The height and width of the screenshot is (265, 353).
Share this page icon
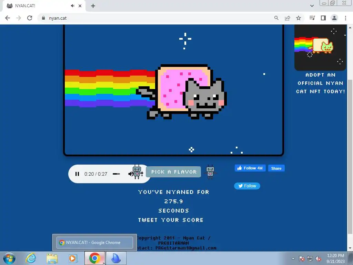(x=288, y=18)
